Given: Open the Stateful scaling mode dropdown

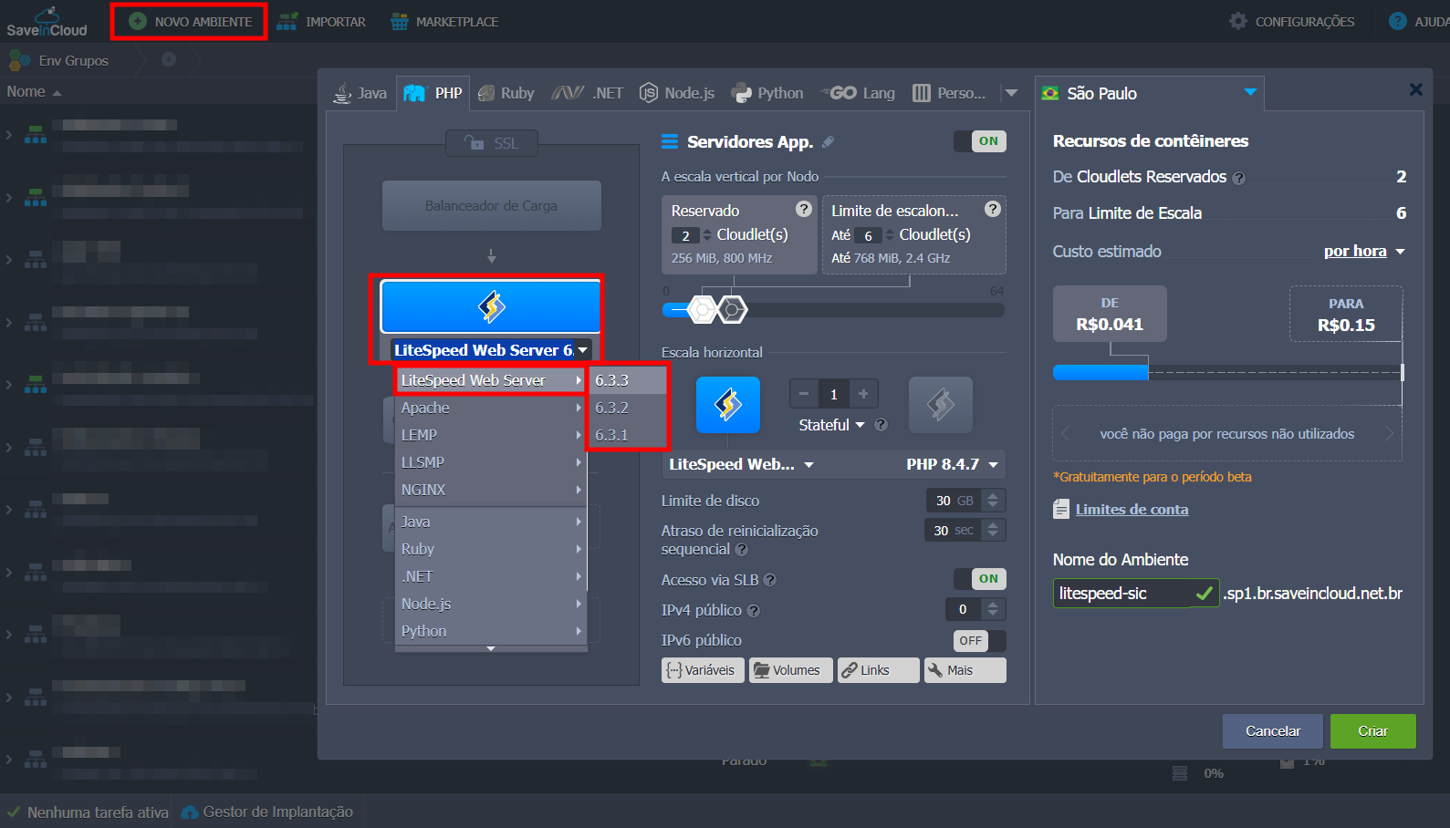Looking at the screenshot, I should [x=831, y=425].
